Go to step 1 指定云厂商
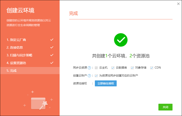 tap(16, 40)
